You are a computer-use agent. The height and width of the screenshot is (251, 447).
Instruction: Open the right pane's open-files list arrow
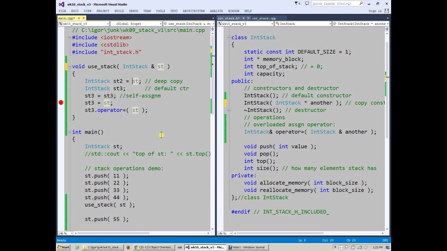[x=387, y=18]
